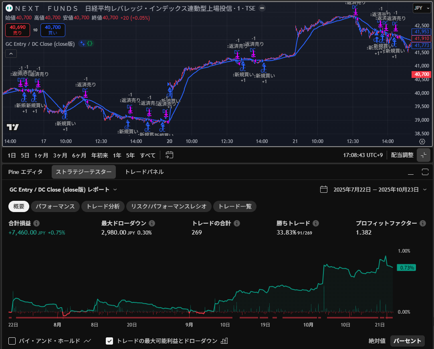Click the collapse chart panel icon
The width and height of the screenshot is (434, 349).
point(424,155)
